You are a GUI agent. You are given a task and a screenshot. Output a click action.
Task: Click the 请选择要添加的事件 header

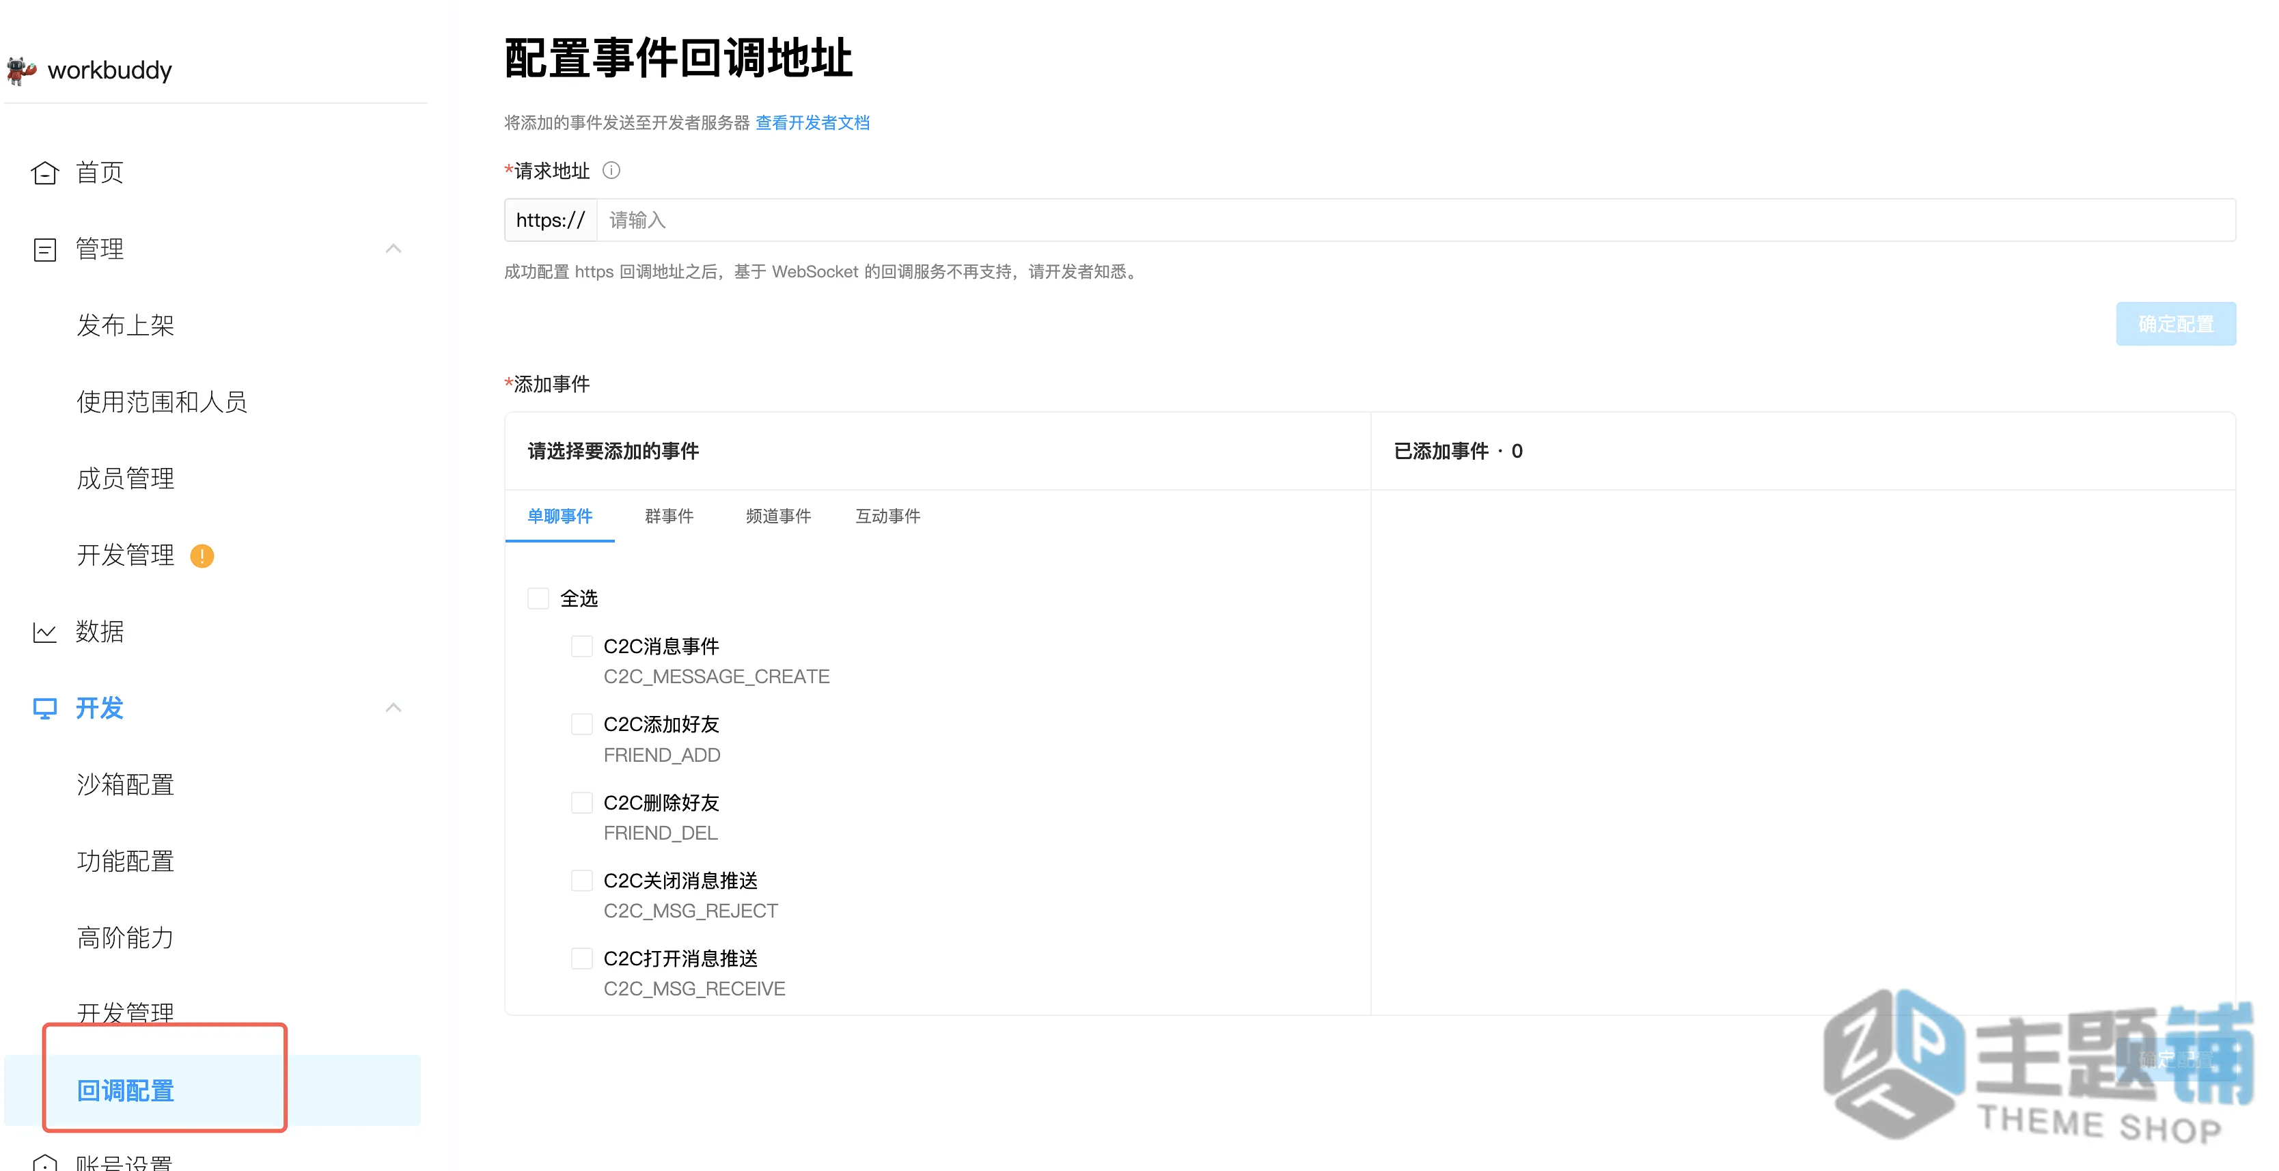click(613, 451)
